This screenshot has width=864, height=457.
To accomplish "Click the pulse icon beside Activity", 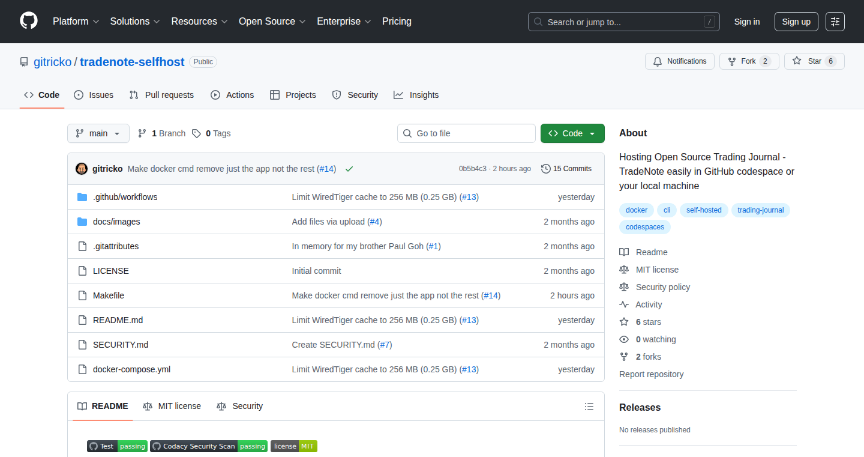I will (x=624, y=304).
